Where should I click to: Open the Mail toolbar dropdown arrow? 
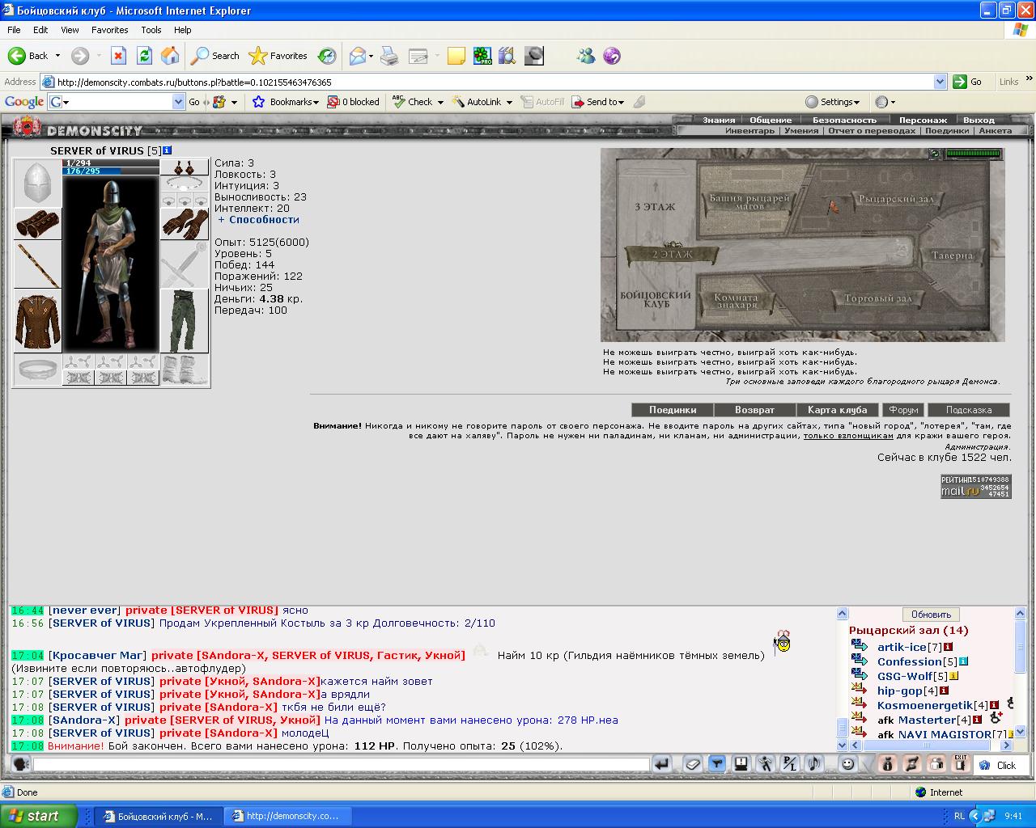pos(371,56)
